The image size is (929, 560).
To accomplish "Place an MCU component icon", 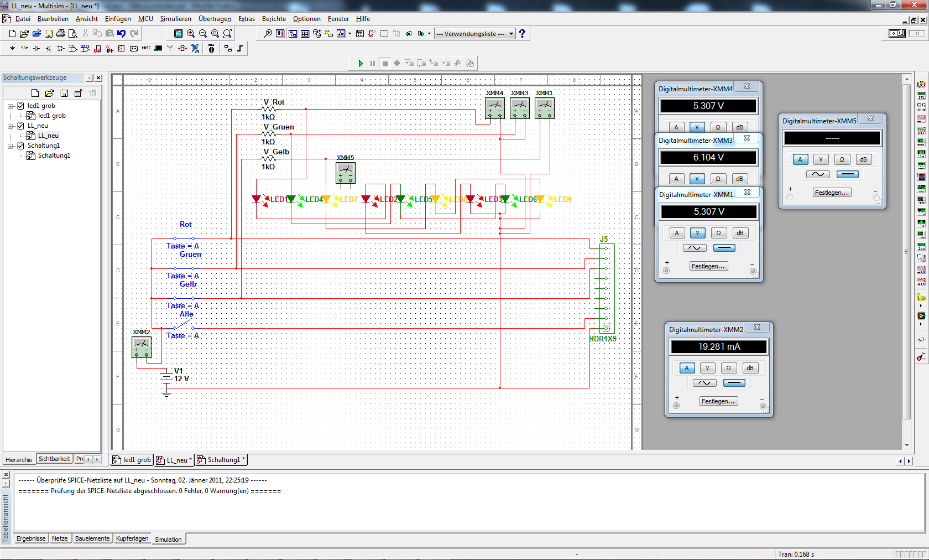I will [211, 49].
